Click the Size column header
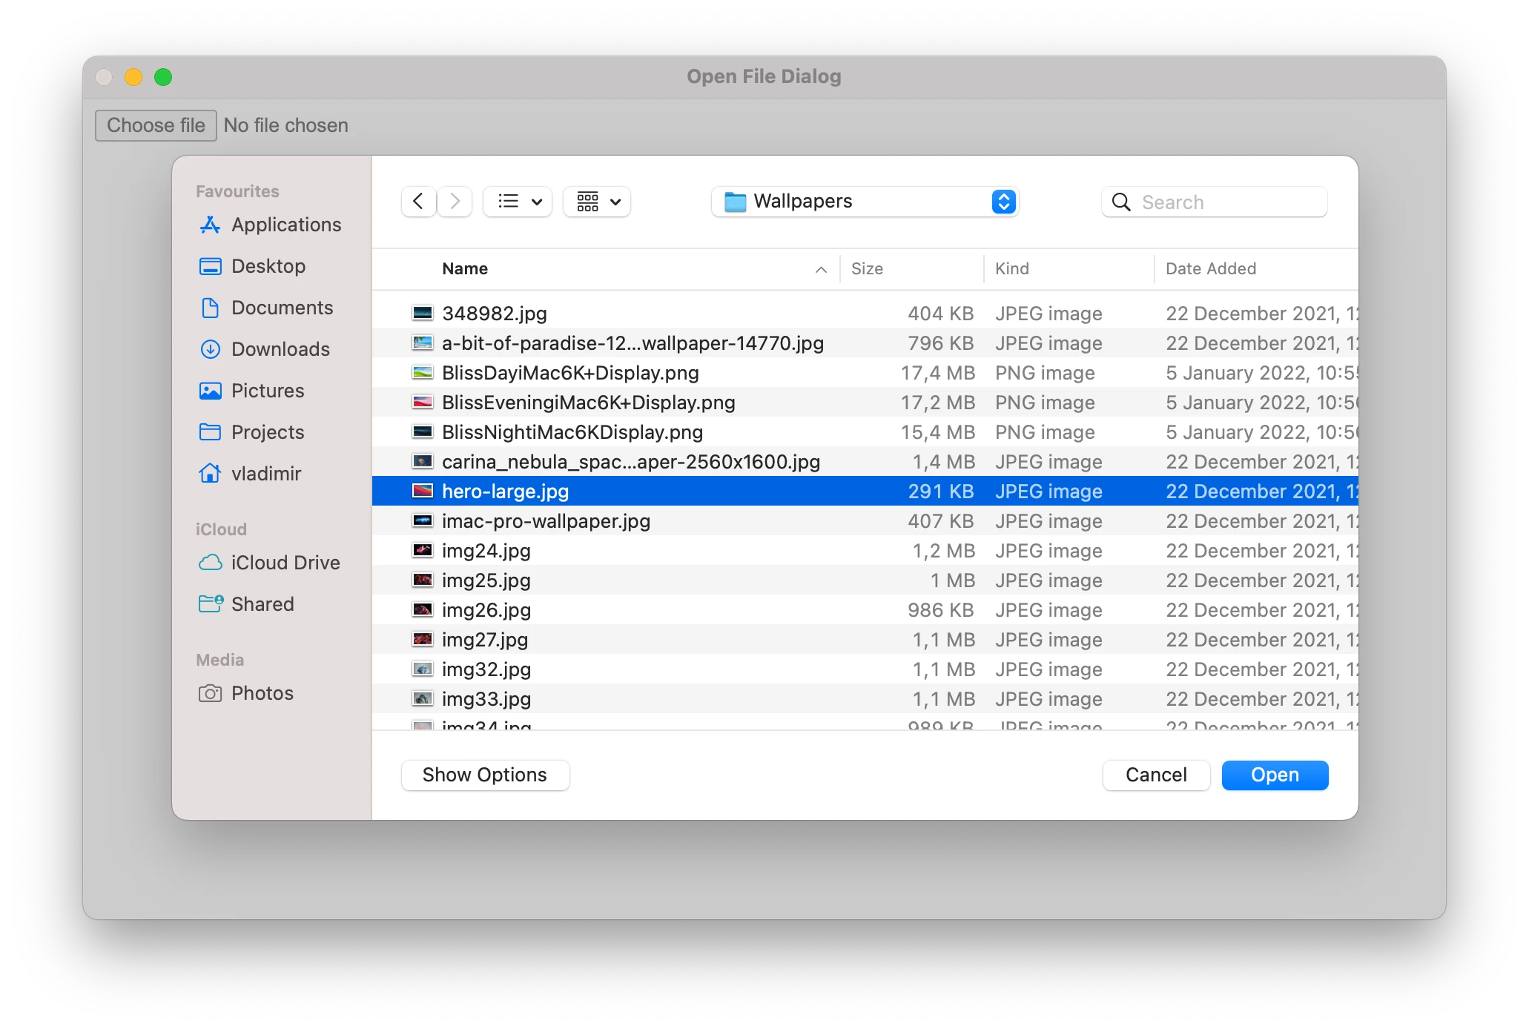This screenshot has height=1029, width=1529. click(x=867, y=268)
